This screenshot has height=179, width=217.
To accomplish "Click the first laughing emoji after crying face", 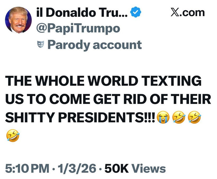I will coord(178,117).
